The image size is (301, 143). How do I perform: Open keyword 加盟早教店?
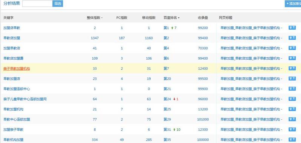click(x=12, y=48)
